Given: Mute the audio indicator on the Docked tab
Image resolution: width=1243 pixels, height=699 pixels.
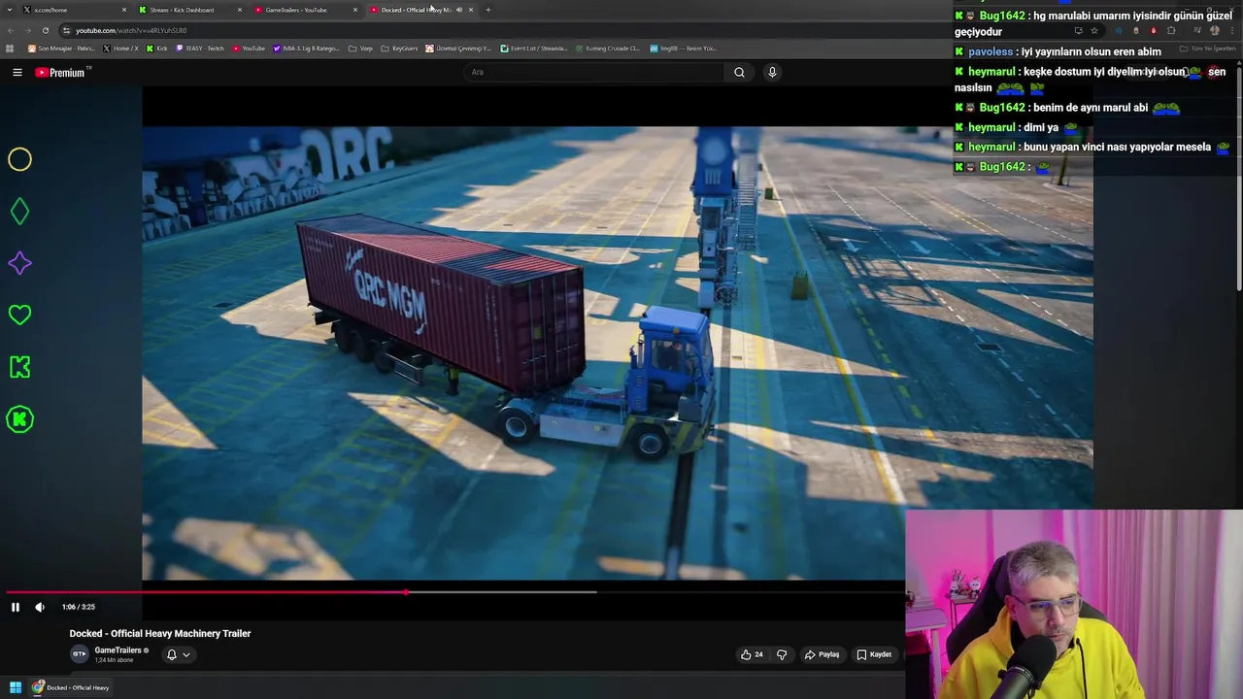Looking at the screenshot, I should pos(459,10).
